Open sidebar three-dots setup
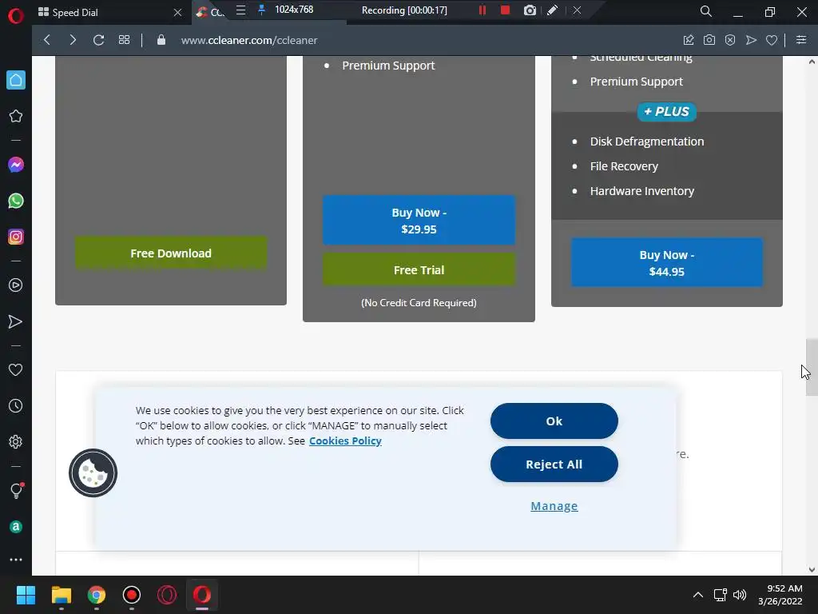Viewport: 818px width, 614px height. 16,560
